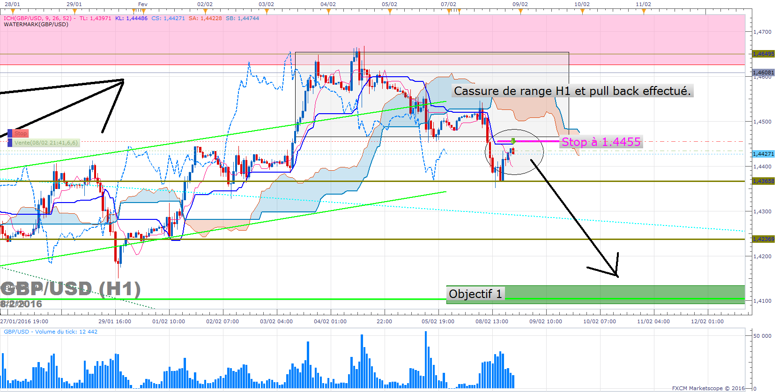Image resolution: width=779 pixels, height=392 pixels.
Task: Click the day marker triangle under 29/01
Action: (74, 11)
